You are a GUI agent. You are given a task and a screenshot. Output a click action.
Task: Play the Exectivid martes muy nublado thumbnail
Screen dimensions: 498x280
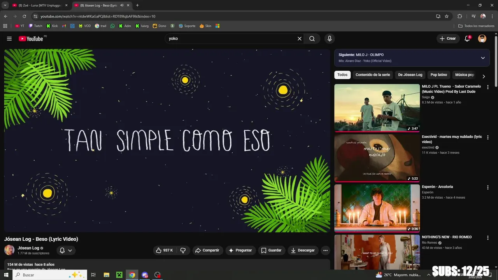point(377,158)
